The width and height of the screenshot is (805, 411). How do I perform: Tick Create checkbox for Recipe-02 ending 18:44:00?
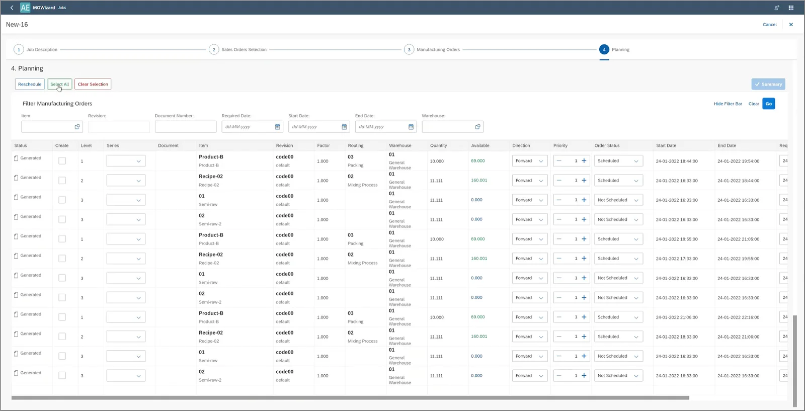(x=62, y=181)
